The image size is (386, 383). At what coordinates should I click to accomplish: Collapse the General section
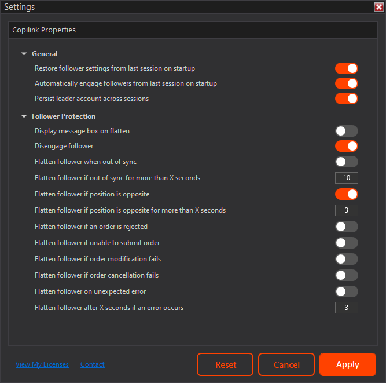24,54
